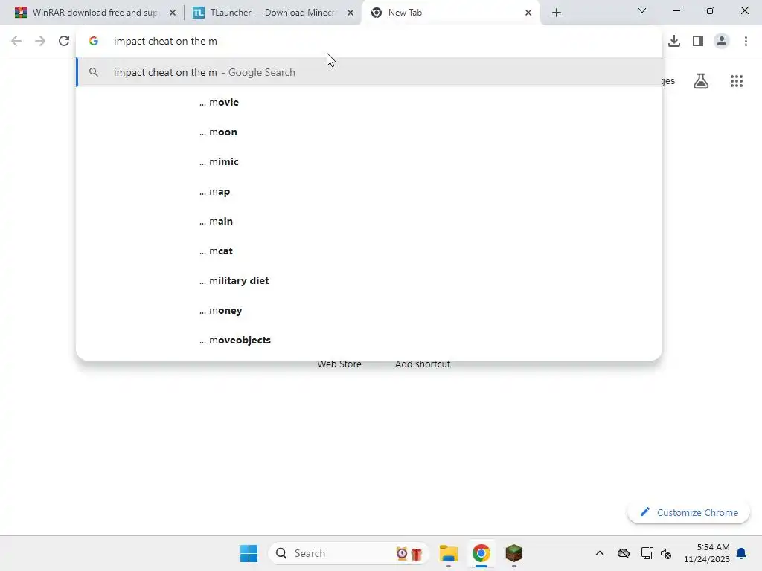
Task: Toggle the Chrome side panel icon
Action: [698, 42]
